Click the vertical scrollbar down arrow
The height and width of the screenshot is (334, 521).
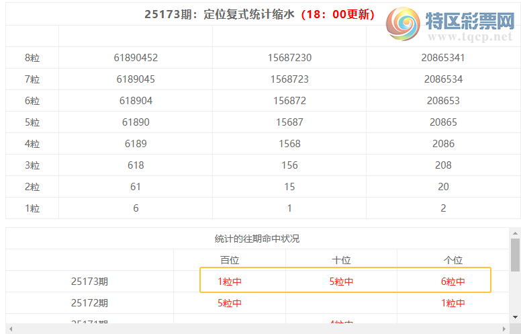pyautogui.click(x=515, y=317)
